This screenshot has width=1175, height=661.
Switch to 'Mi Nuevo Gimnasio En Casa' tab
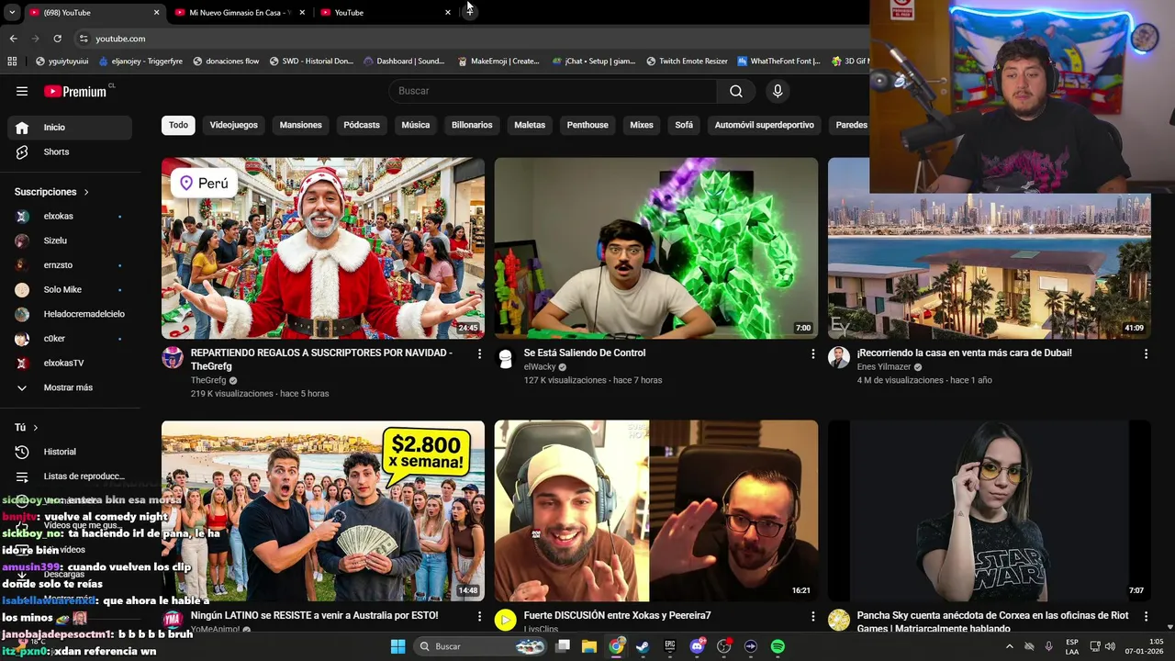[x=239, y=12]
